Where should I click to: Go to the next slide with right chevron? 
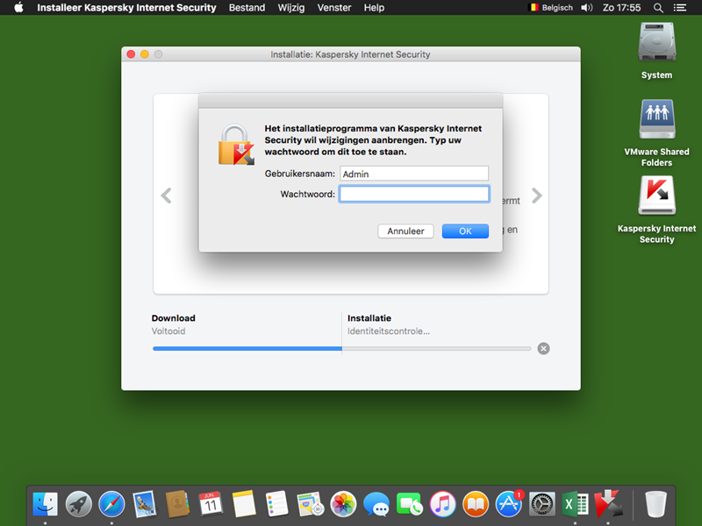(x=536, y=196)
